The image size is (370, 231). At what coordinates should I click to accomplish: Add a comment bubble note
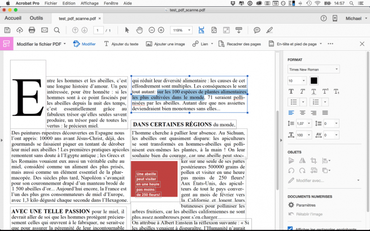(x=256, y=30)
